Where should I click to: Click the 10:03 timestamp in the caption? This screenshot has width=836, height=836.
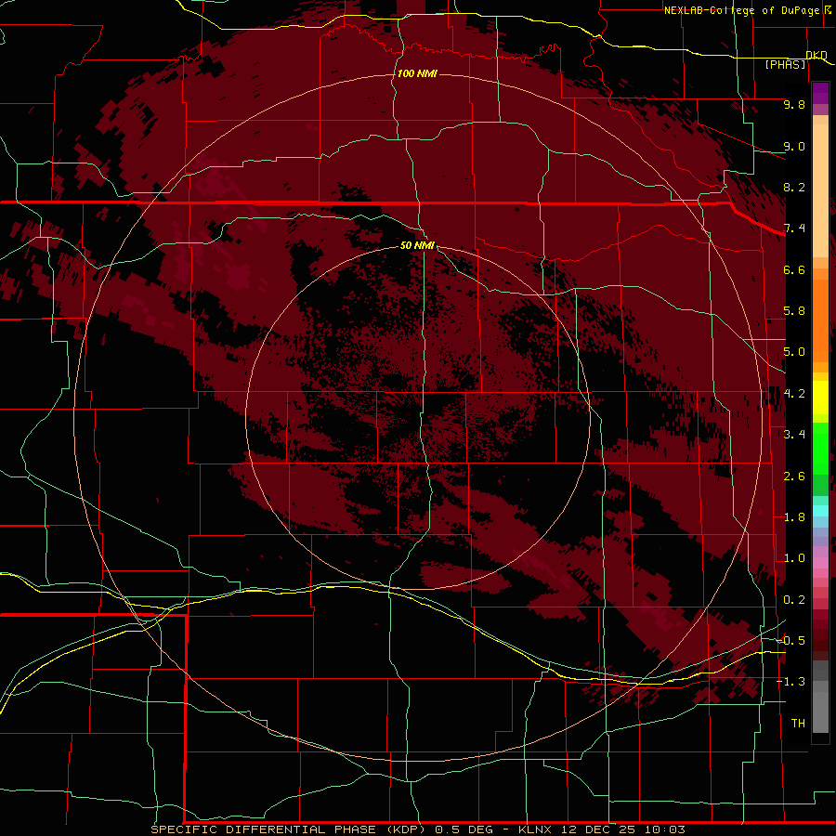pyautogui.click(x=664, y=829)
